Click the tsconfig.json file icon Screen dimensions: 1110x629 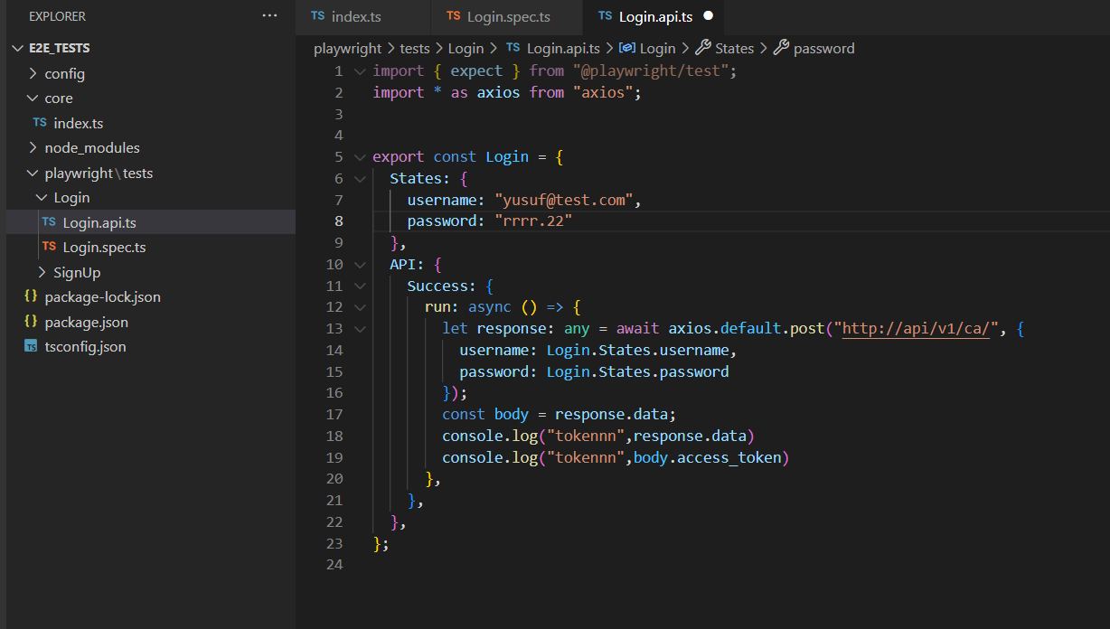point(31,346)
